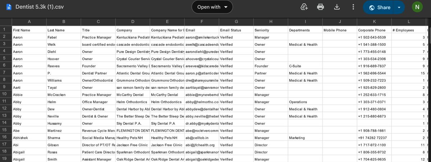
Task: Open the Add shortcut to Drive icon
Action: pos(304,7)
